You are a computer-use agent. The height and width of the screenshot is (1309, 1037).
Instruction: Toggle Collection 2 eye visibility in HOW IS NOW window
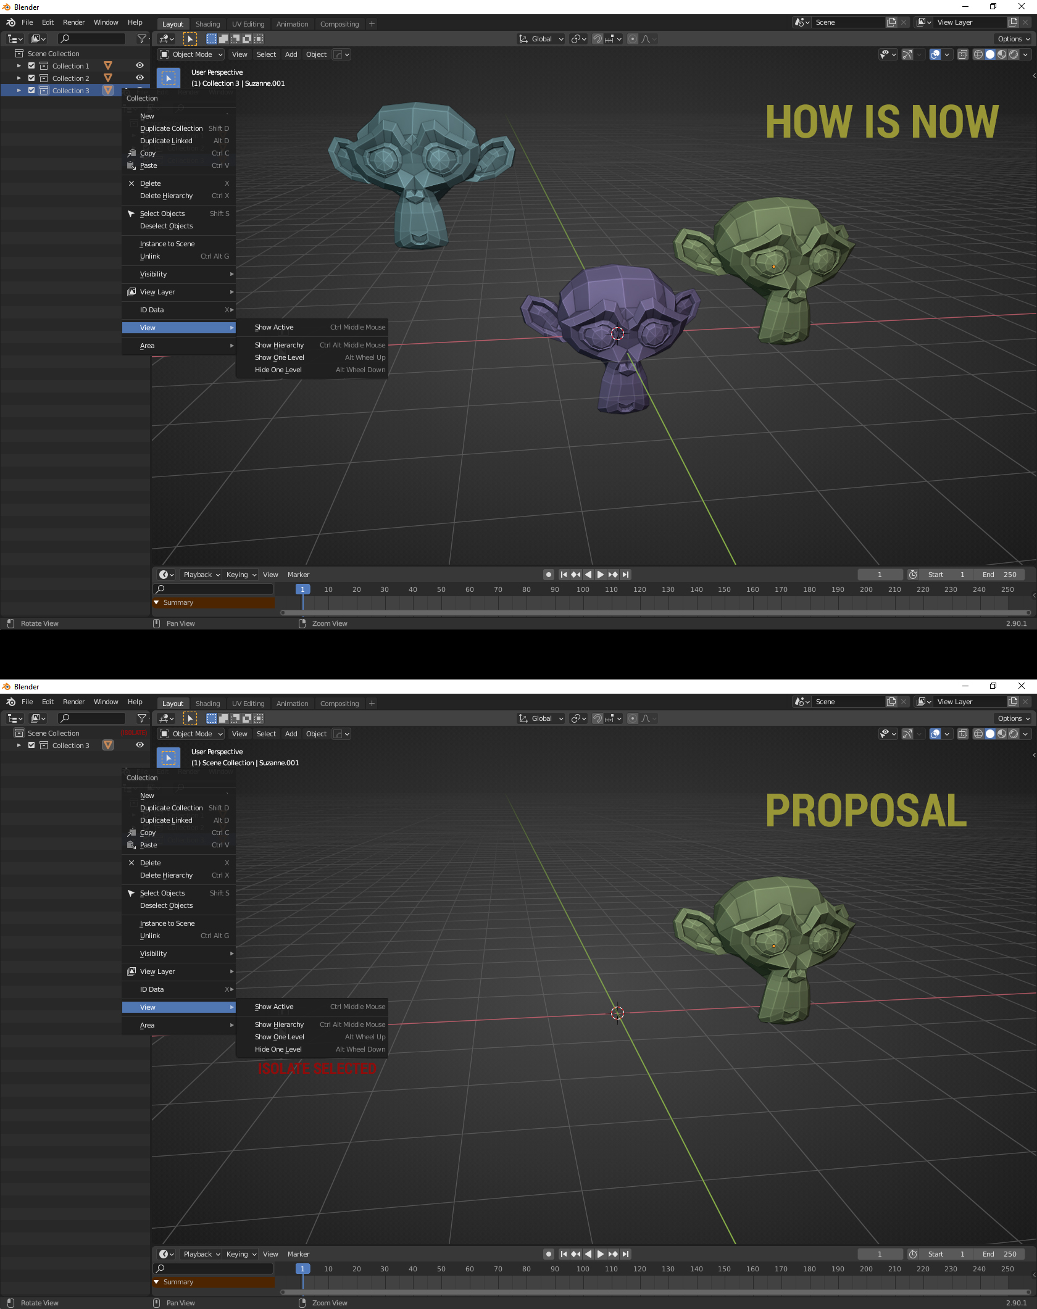click(x=140, y=78)
